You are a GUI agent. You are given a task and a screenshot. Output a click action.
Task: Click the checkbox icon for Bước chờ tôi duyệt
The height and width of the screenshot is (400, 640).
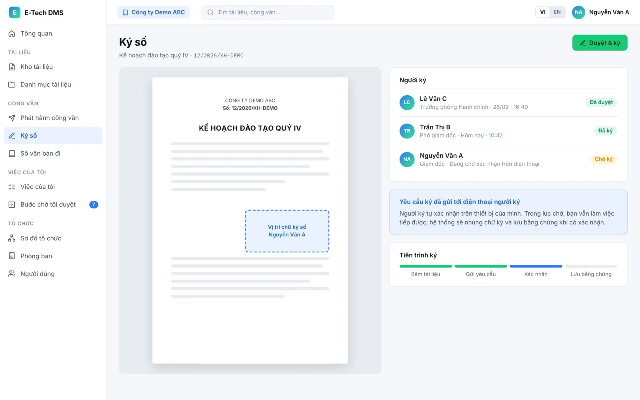tap(12, 205)
